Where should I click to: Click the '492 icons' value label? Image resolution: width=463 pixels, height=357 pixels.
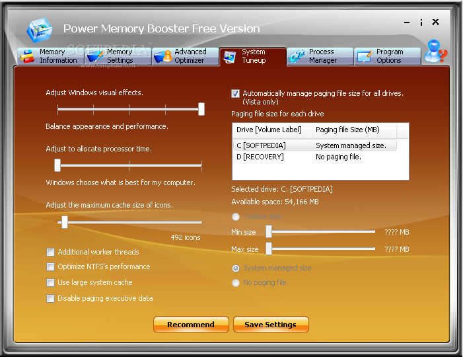click(x=186, y=237)
